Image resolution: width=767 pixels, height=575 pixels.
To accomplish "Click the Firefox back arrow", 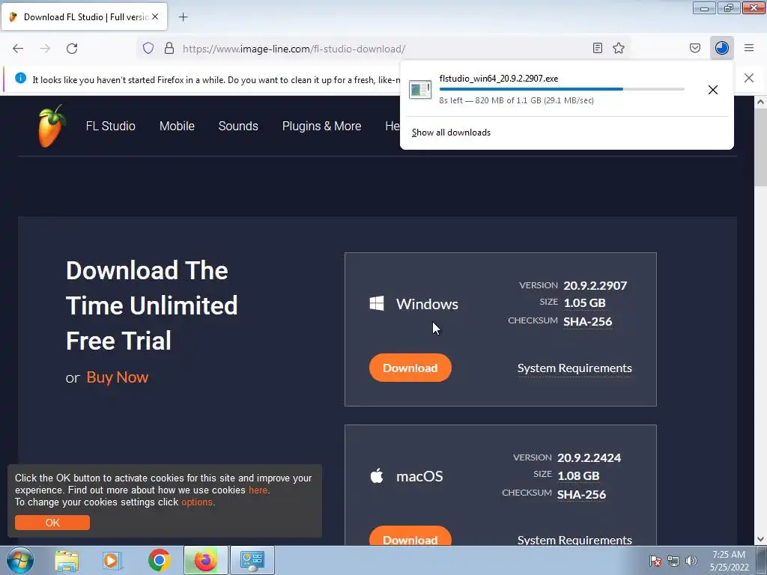I will [18, 49].
